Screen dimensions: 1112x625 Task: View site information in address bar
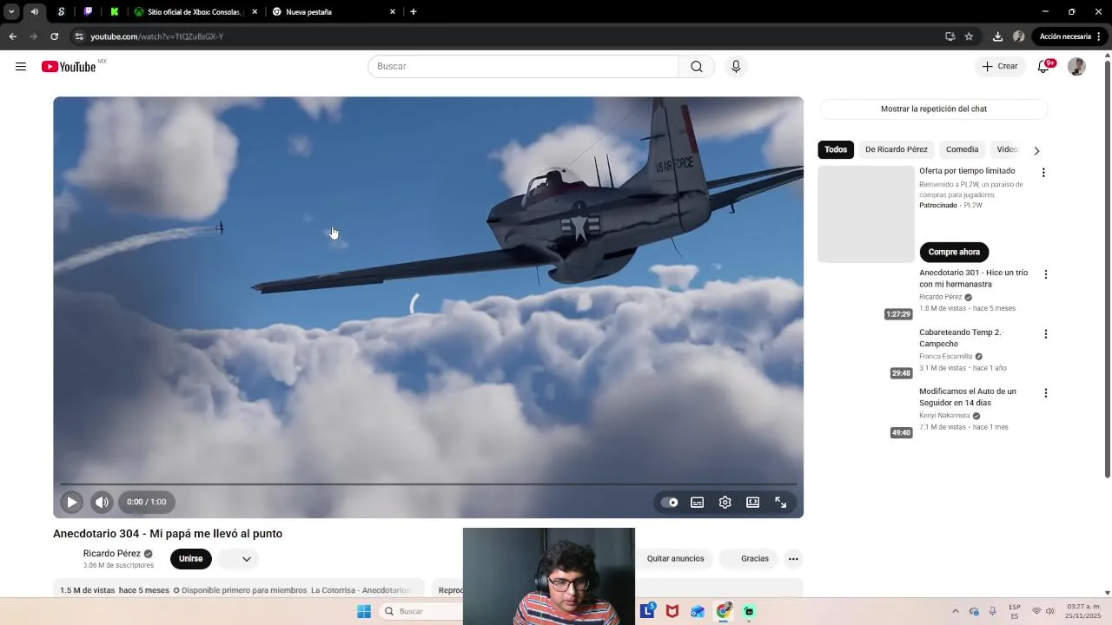point(79,36)
